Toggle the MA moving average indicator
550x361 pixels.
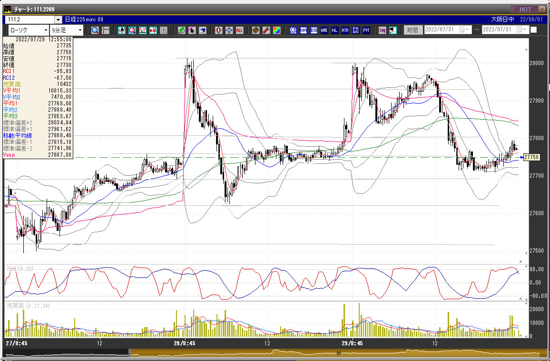[x=304, y=30]
